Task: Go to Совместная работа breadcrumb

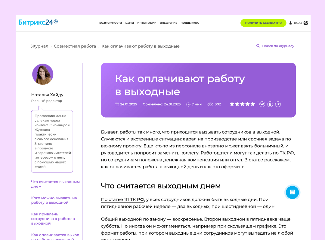Action: [x=75, y=46]
